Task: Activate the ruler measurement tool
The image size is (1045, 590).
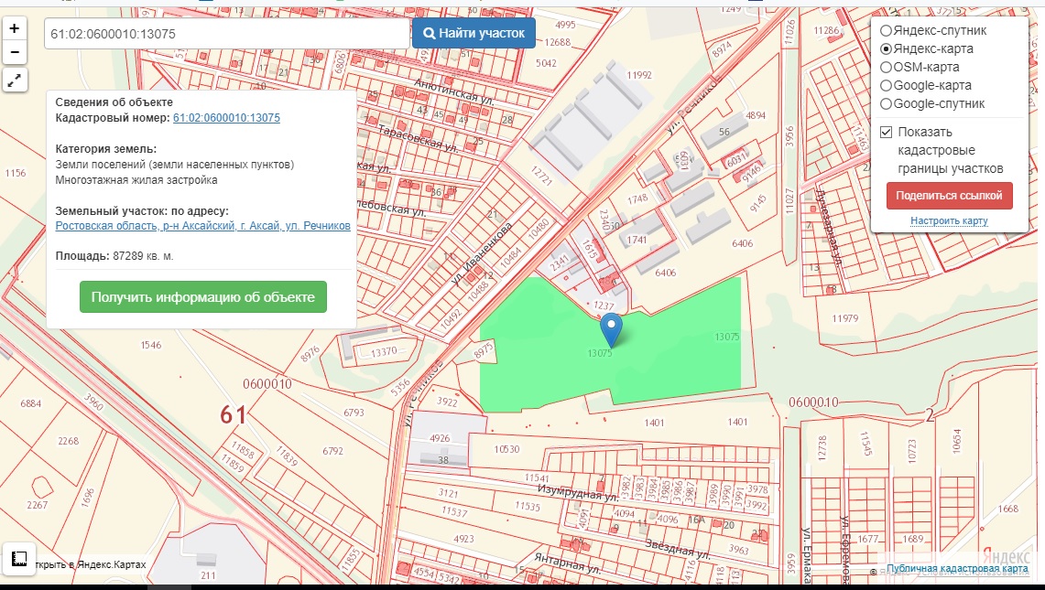Action: pyautogui.click(x=18, y=558)
